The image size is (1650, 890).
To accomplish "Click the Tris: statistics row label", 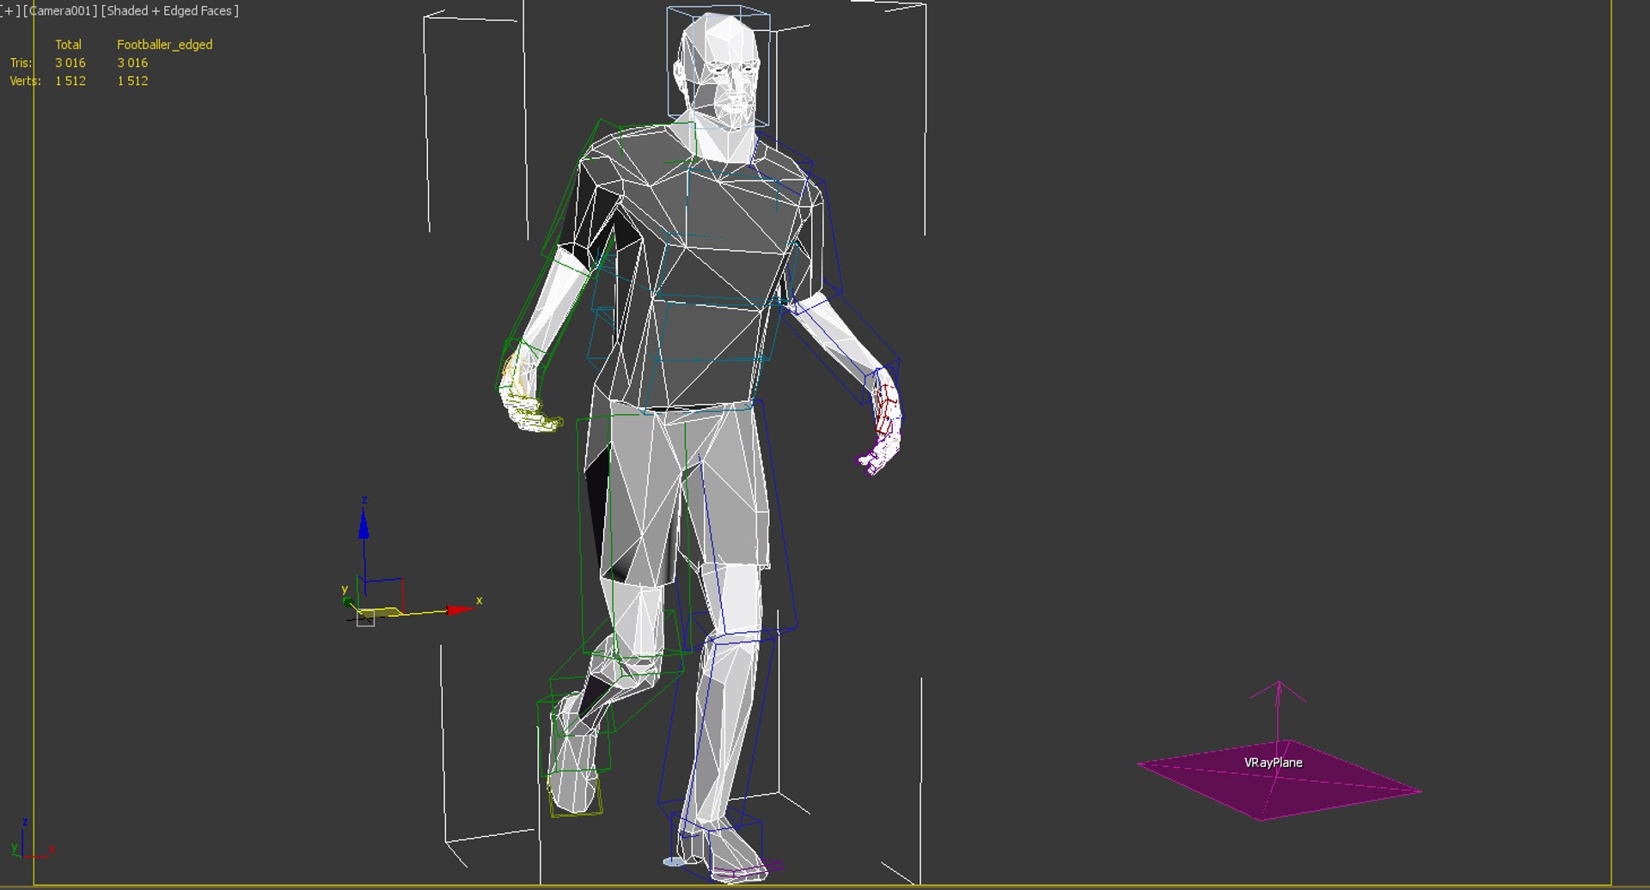I will coord(21,63).
